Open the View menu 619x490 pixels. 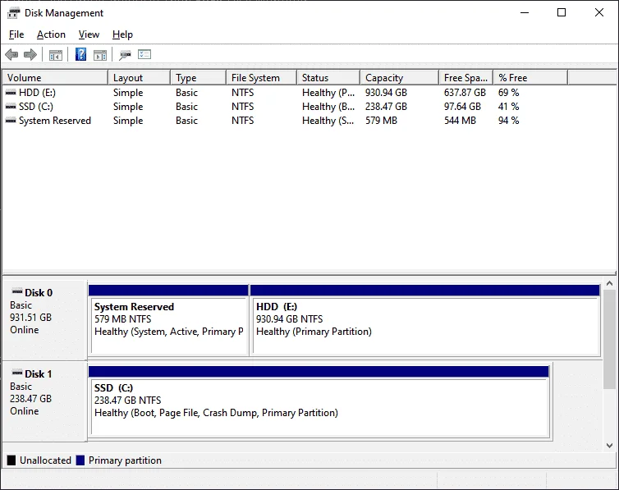(89, 34)
